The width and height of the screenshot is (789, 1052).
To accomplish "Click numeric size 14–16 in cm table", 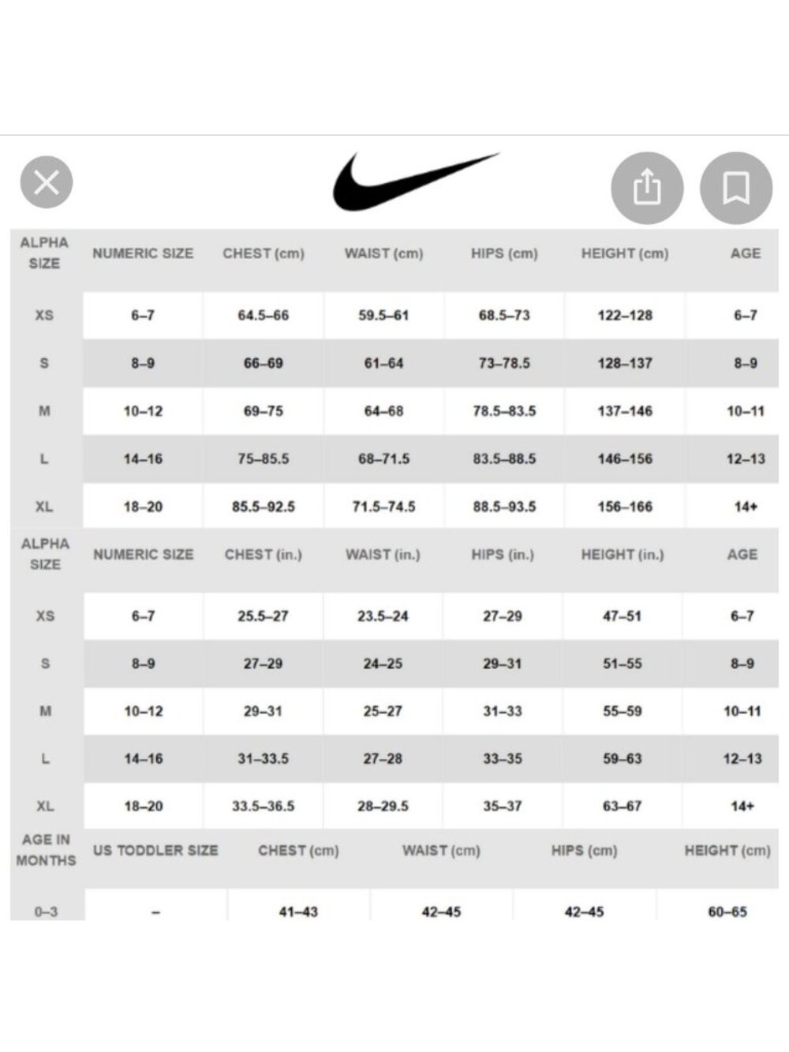I will click(143, 459).
